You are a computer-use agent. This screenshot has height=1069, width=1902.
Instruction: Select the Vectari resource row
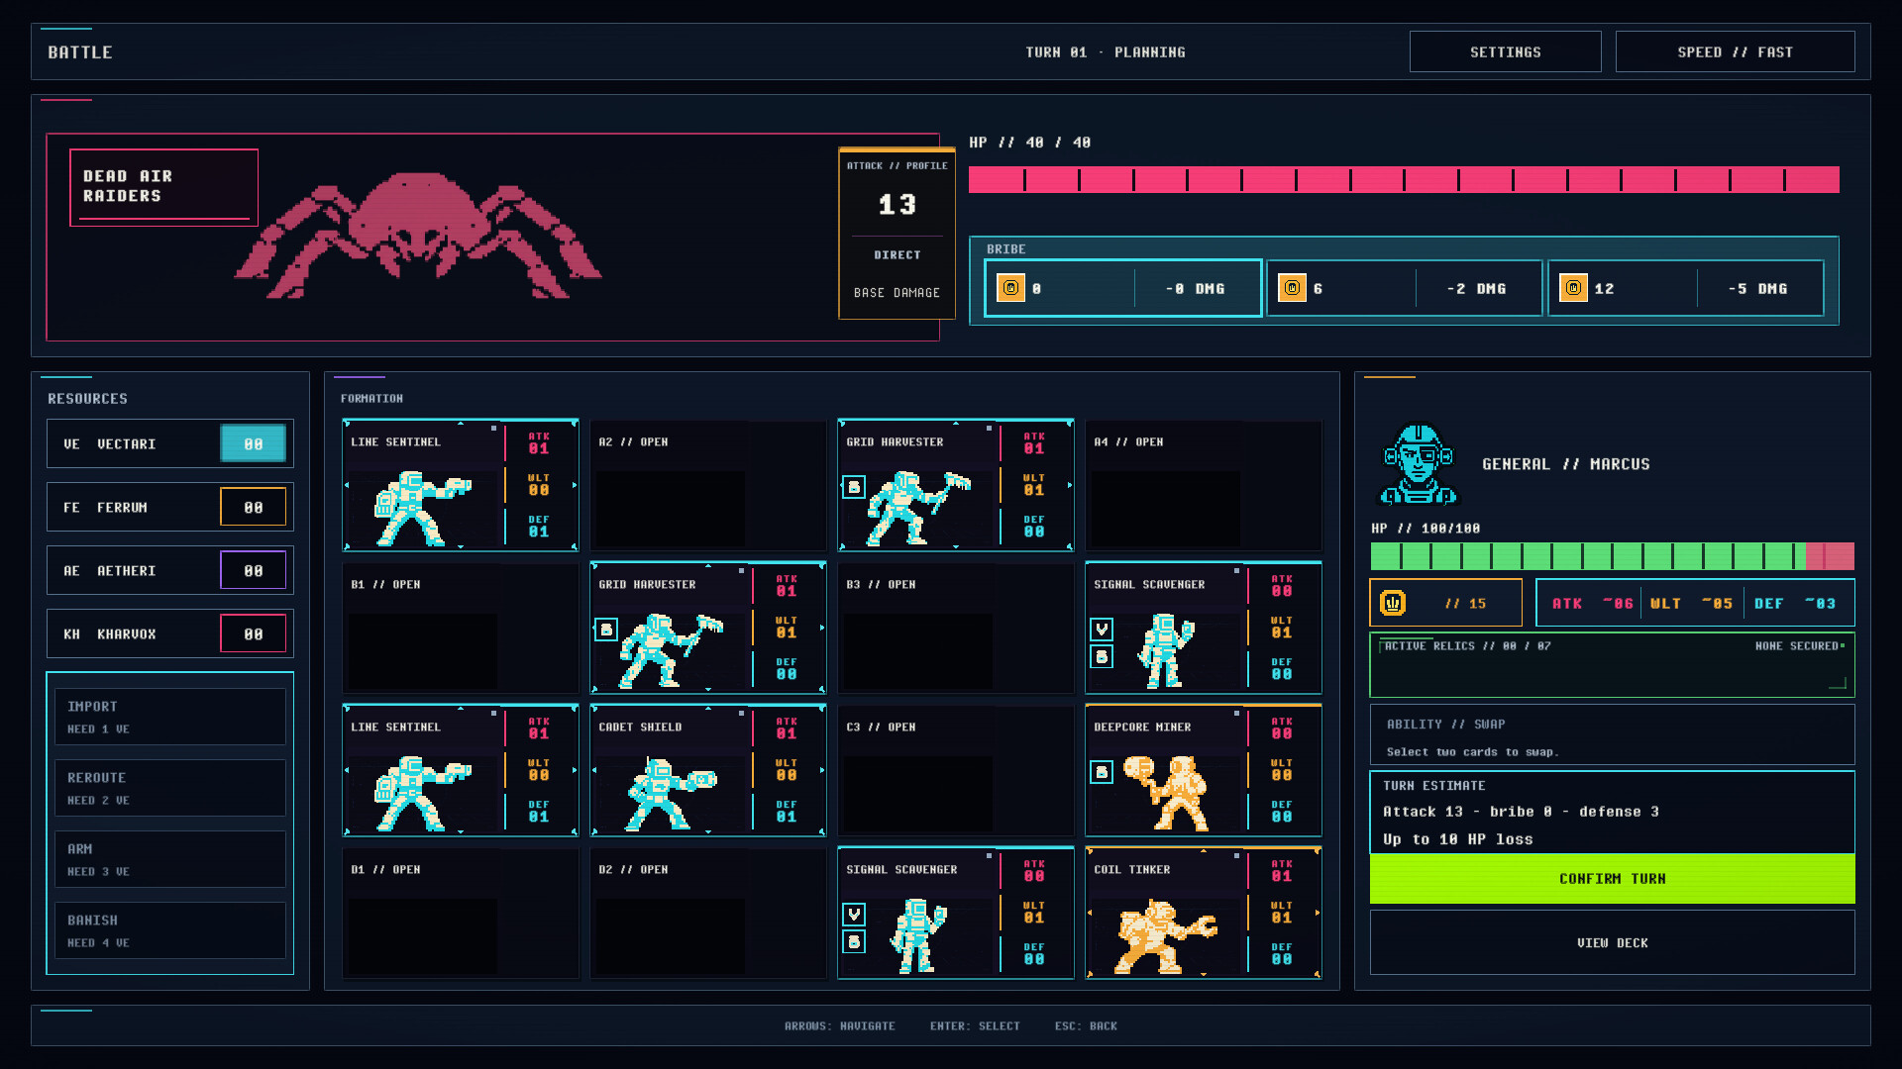[170, 443]
